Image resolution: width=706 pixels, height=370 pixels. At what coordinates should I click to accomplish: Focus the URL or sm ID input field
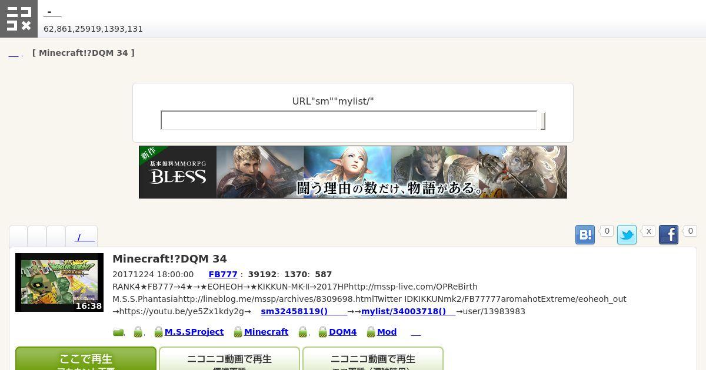(x=349, y=120)
